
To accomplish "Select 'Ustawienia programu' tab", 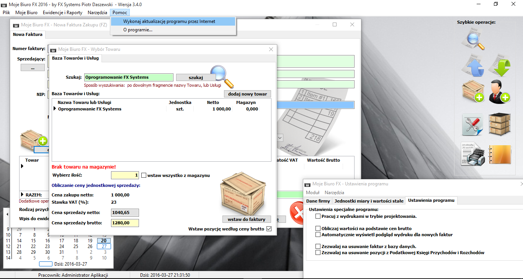I will [x=431, y=200].
